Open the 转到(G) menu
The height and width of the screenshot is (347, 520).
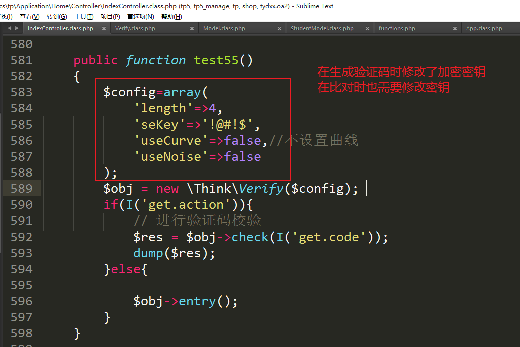[57, 17]
